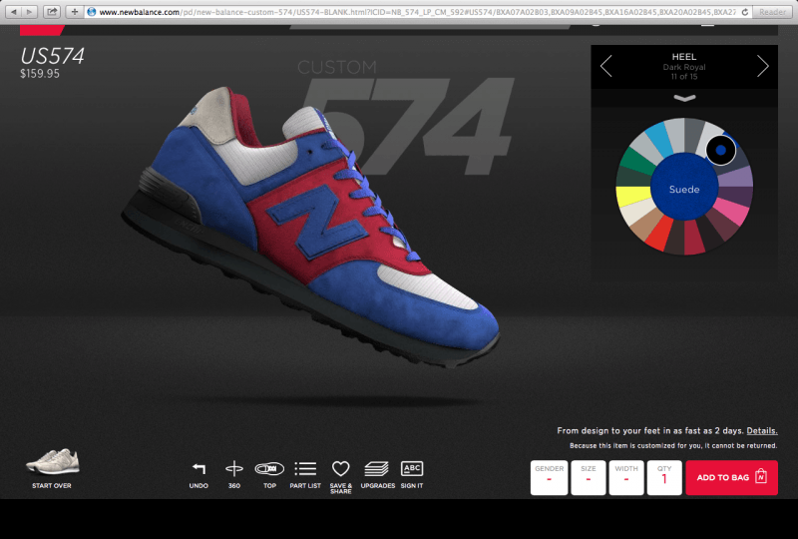Click the Undo arrow icon
Image resolution: width=798 pixels, height=539 pixels.
(199, 468)
